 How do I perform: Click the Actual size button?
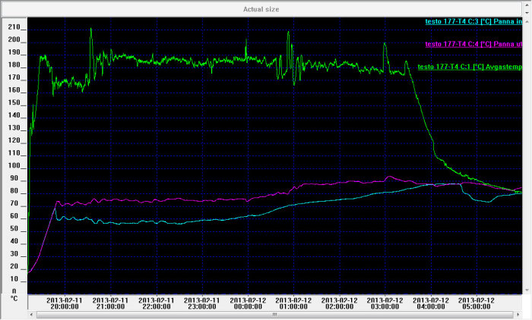coord(261,9)
